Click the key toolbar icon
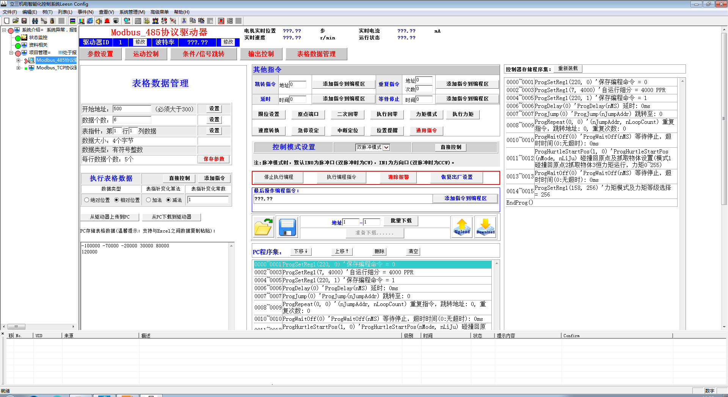 44,21
